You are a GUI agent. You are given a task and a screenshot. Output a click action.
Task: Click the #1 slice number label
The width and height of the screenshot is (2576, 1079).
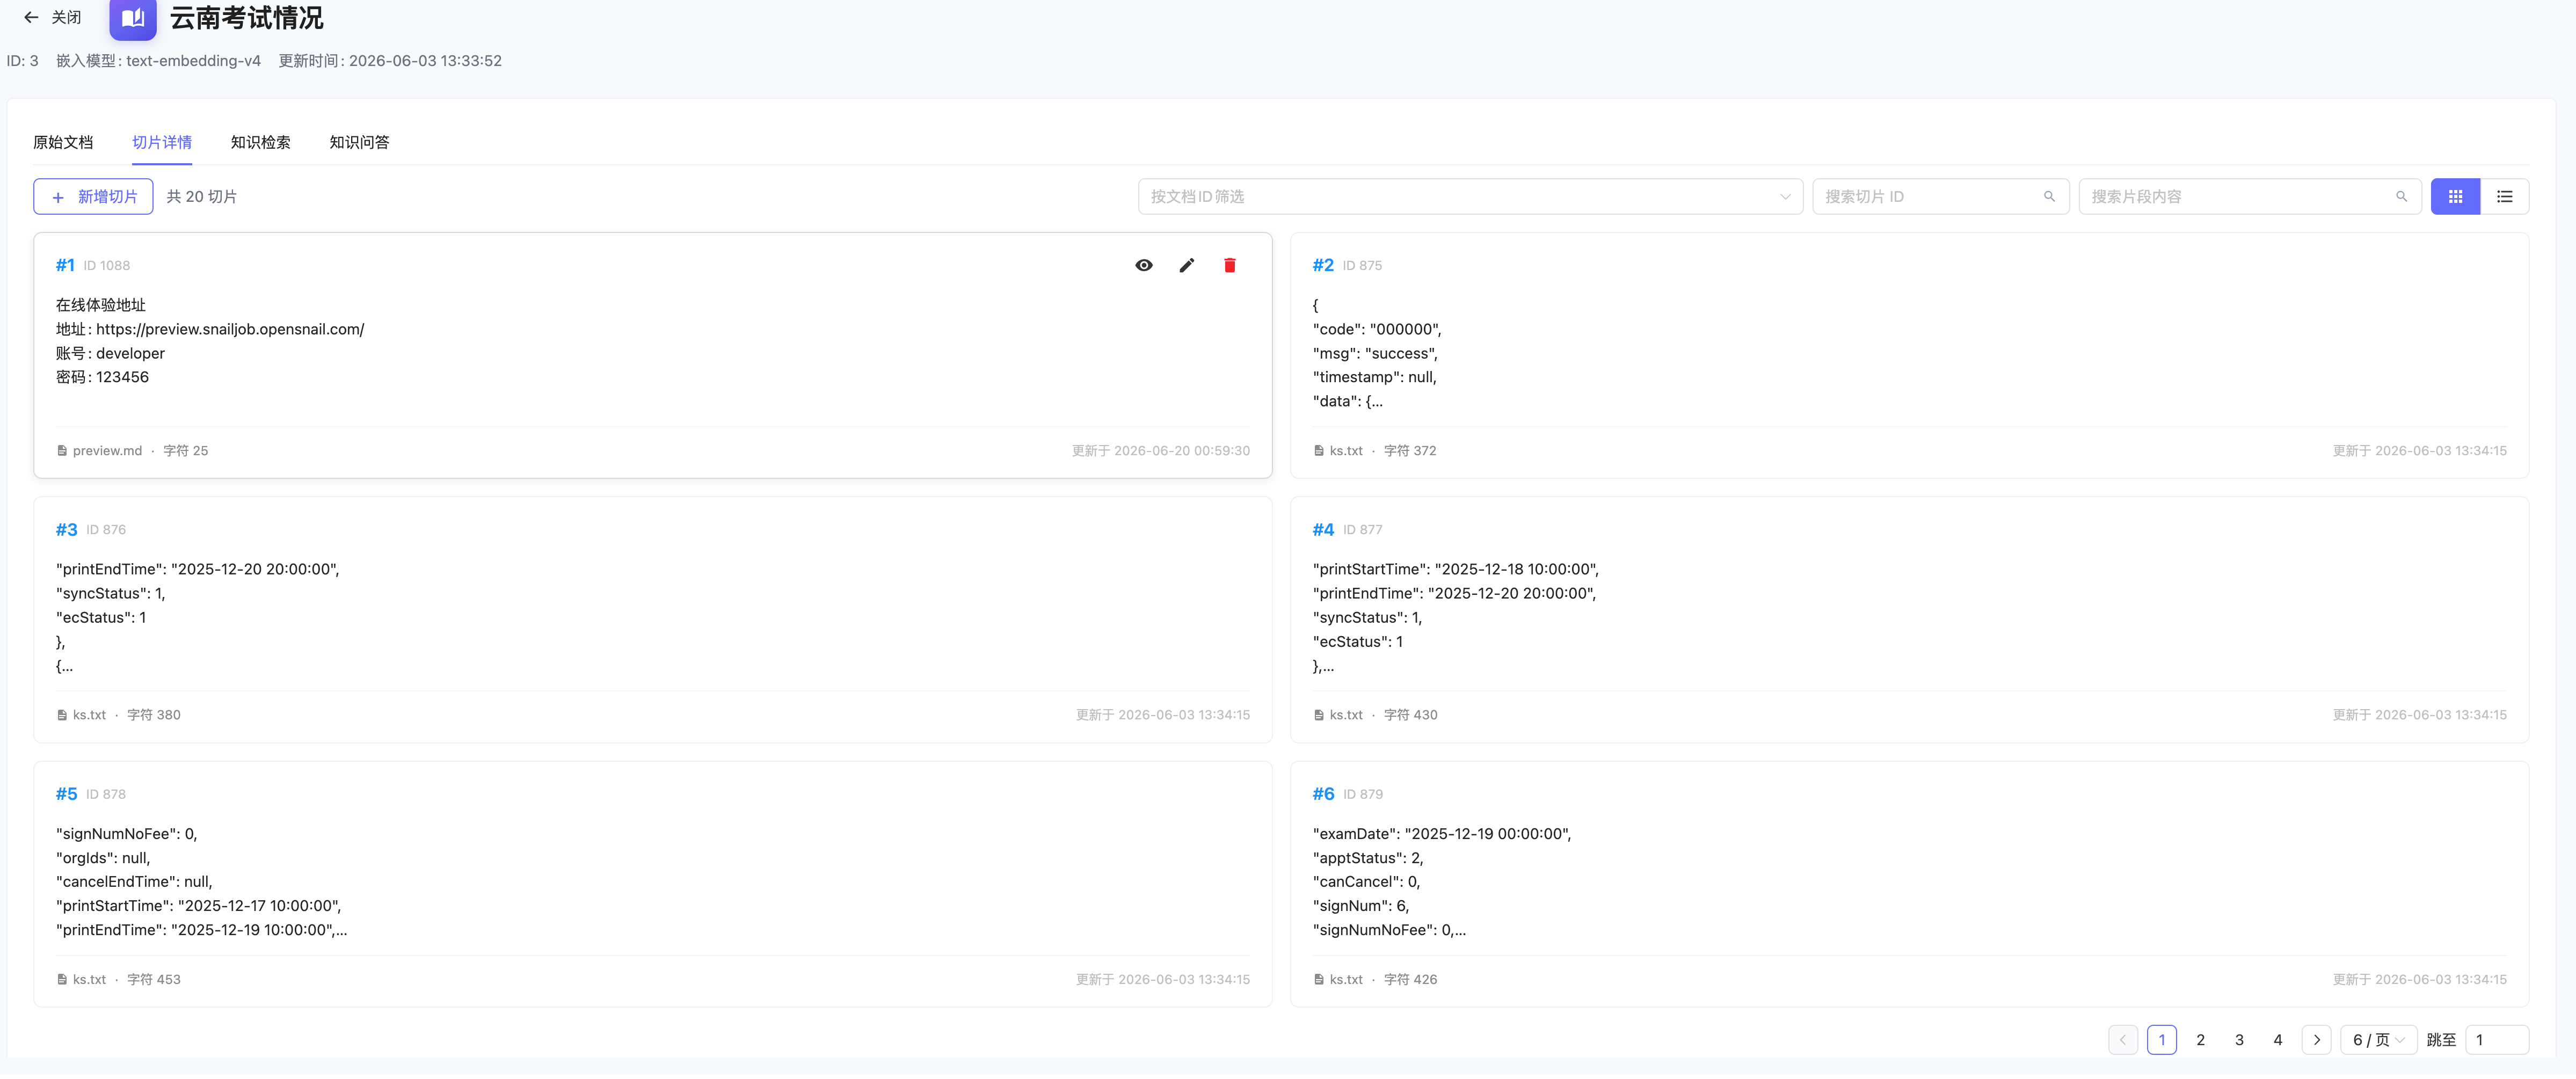[x=65, y=265]
